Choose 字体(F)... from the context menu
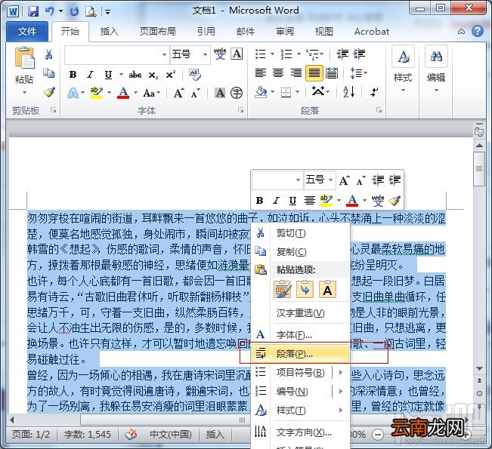Screen dimensions: 492x449 pyautogui.click(x=300, y=335)
